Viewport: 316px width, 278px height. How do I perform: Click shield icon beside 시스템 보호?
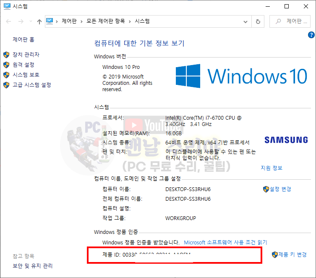click(6, 75)
